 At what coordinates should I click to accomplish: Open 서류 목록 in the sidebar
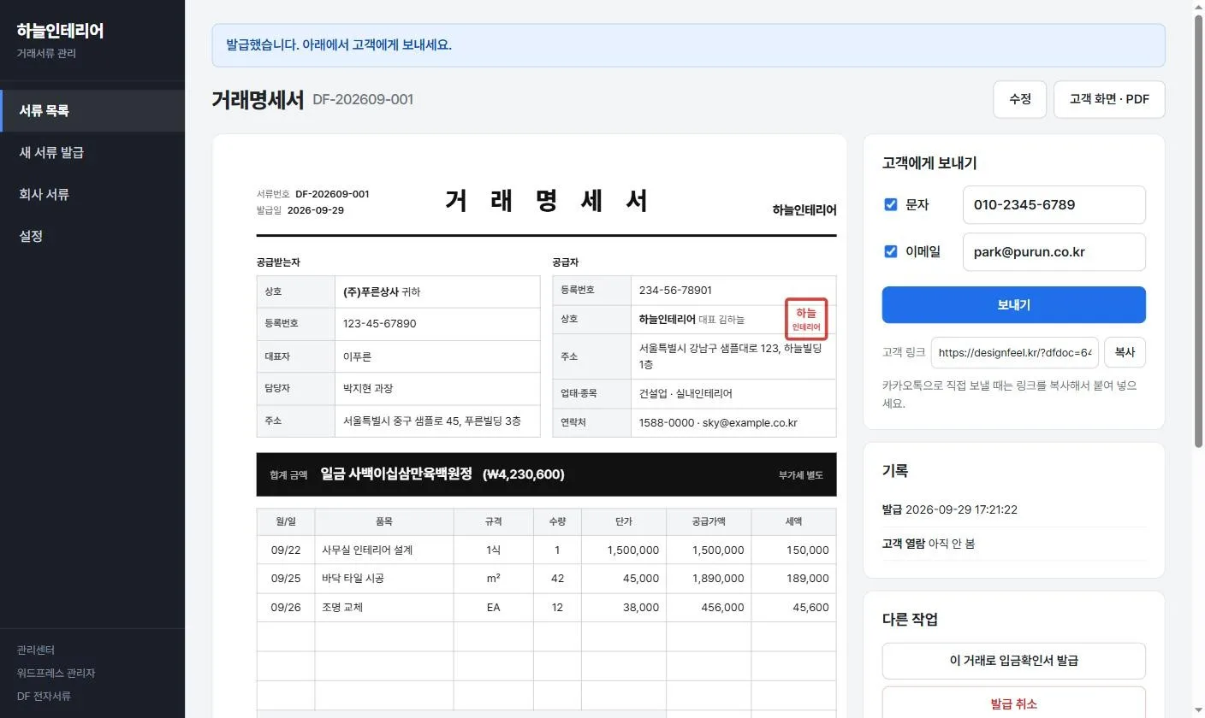92,111
